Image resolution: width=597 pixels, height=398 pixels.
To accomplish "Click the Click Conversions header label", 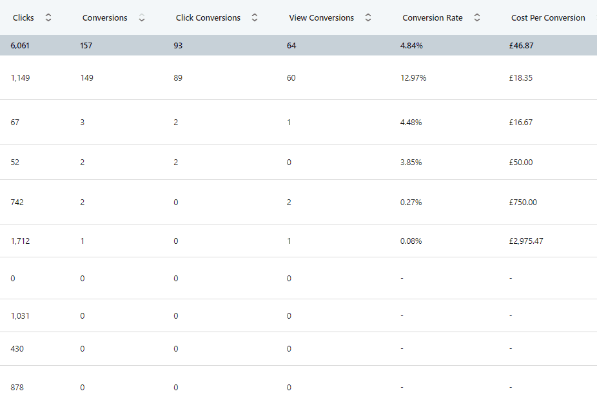I will [x=208, y=18].
